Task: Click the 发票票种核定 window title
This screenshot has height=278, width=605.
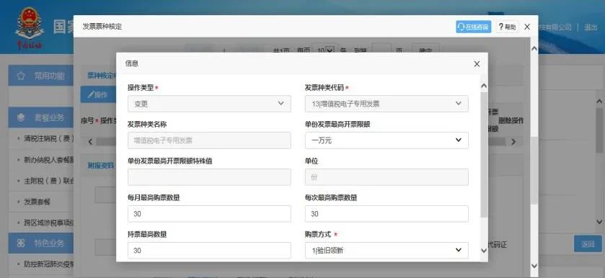Action: point(102,27)
